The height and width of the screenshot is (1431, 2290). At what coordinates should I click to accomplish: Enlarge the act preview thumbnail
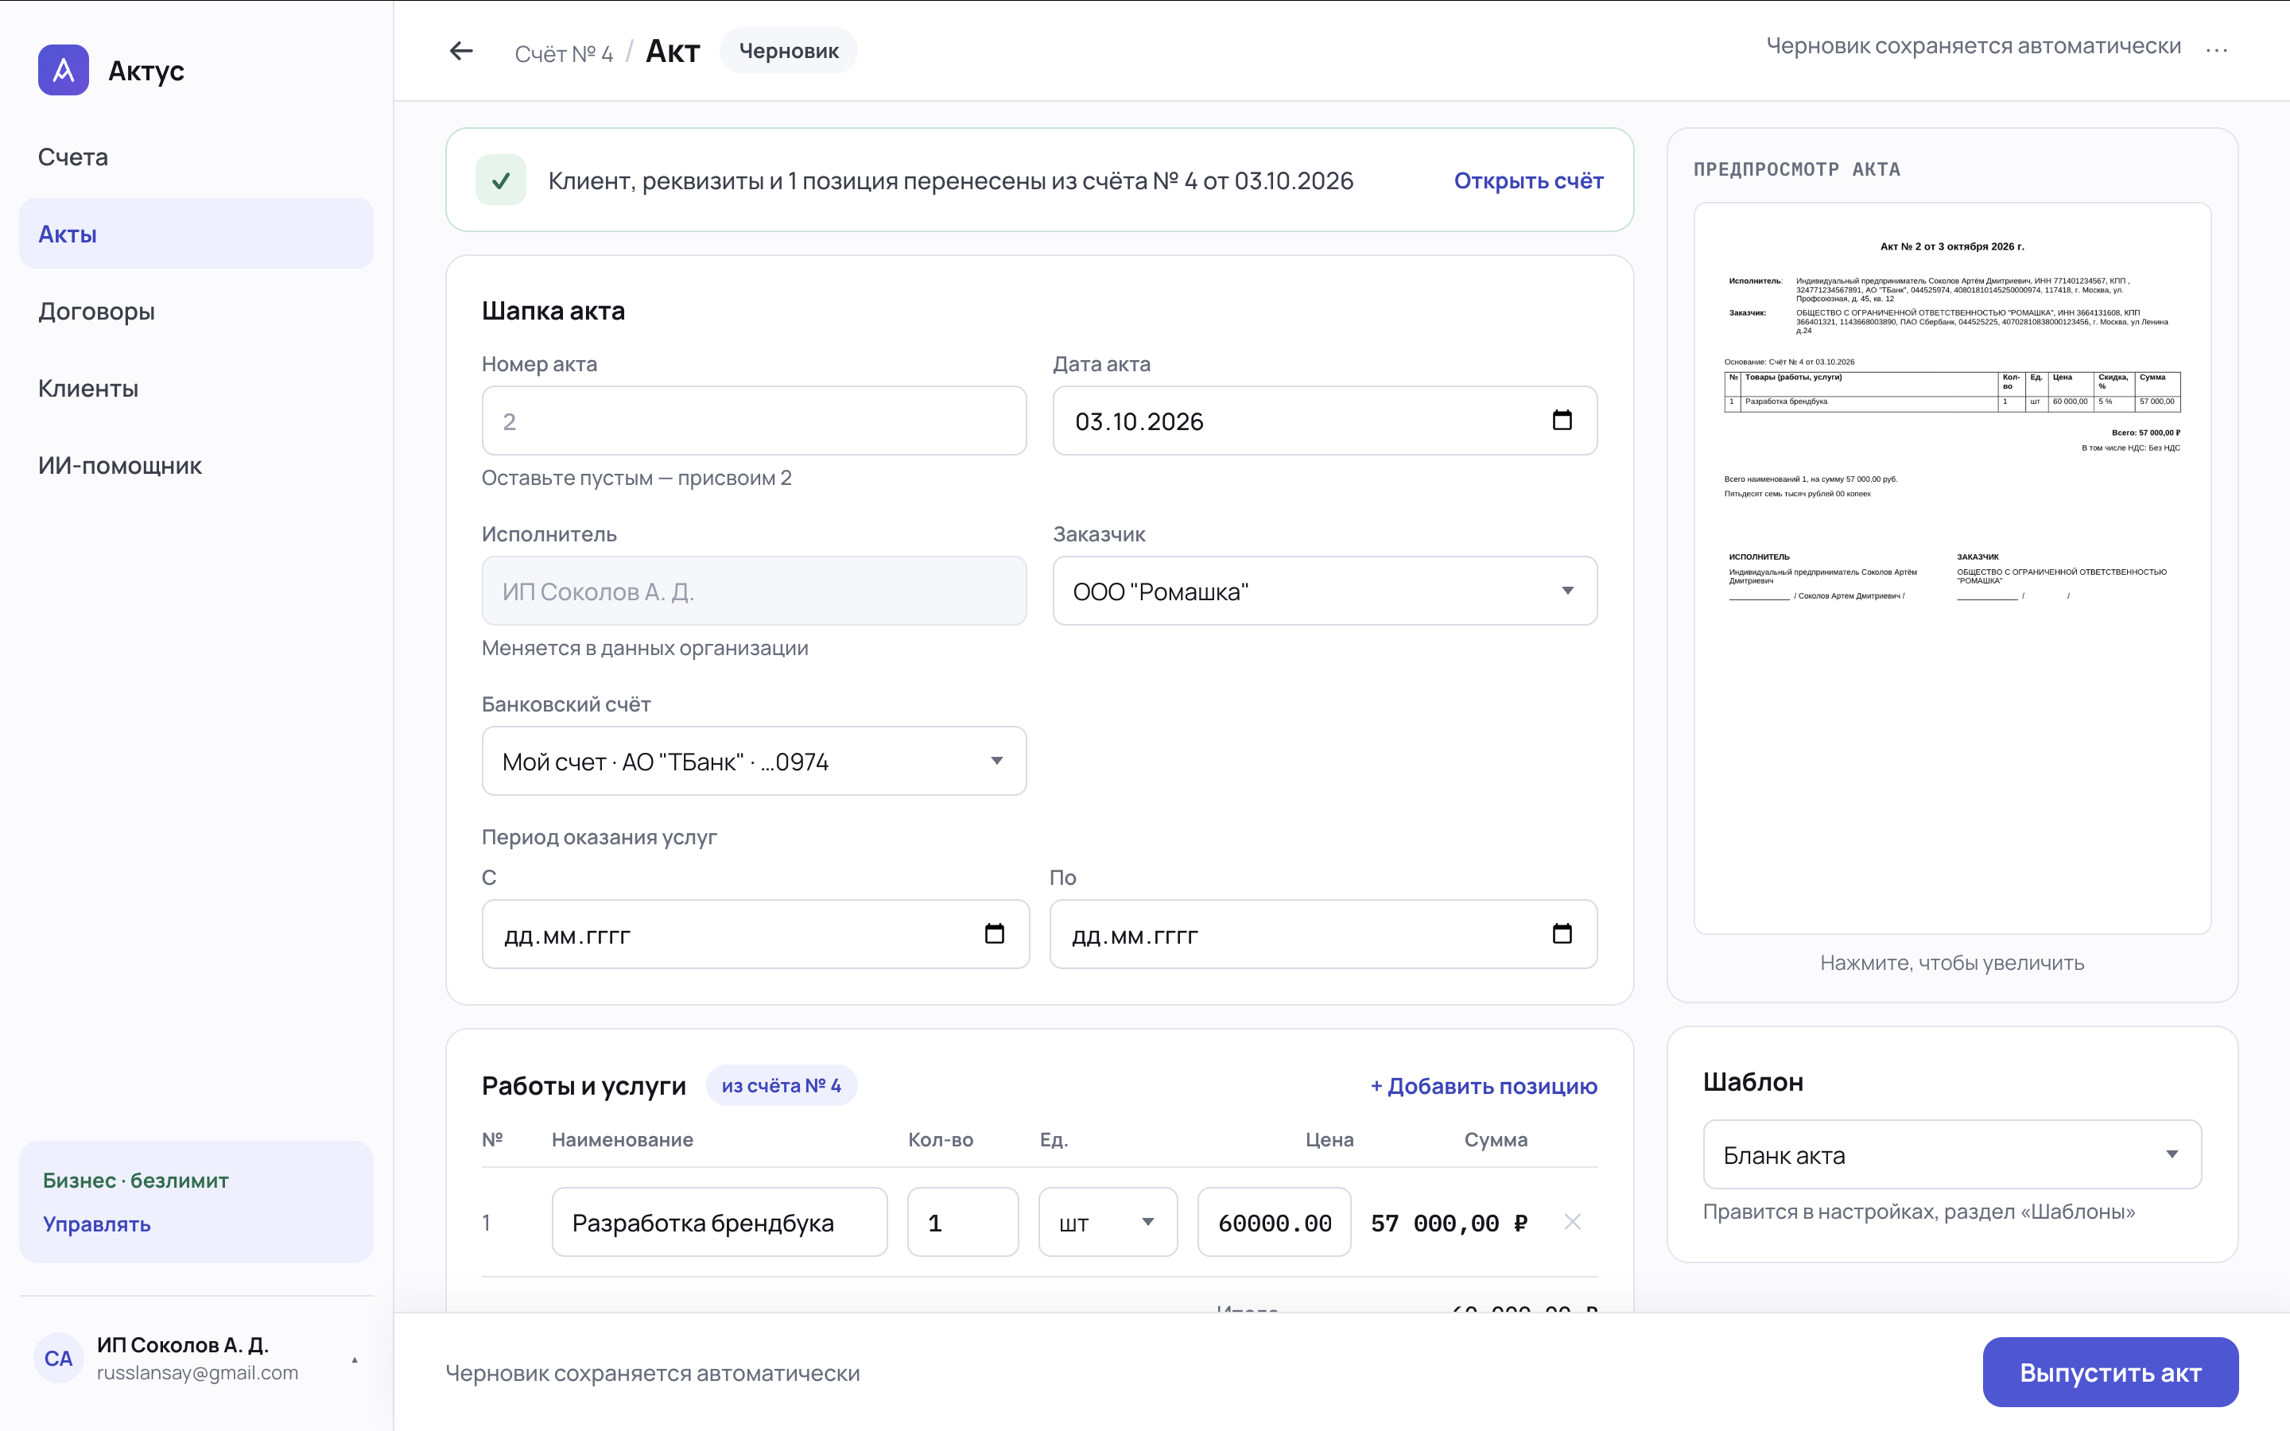pos(1951,568)
